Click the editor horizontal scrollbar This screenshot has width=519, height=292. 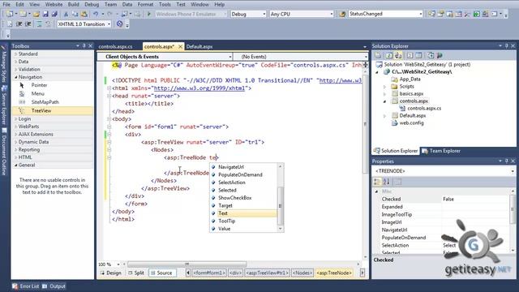click(x=187, y=264)
